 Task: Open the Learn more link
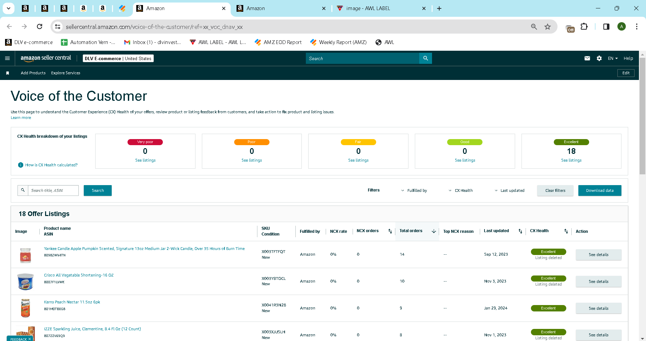(x=21, y=118)
